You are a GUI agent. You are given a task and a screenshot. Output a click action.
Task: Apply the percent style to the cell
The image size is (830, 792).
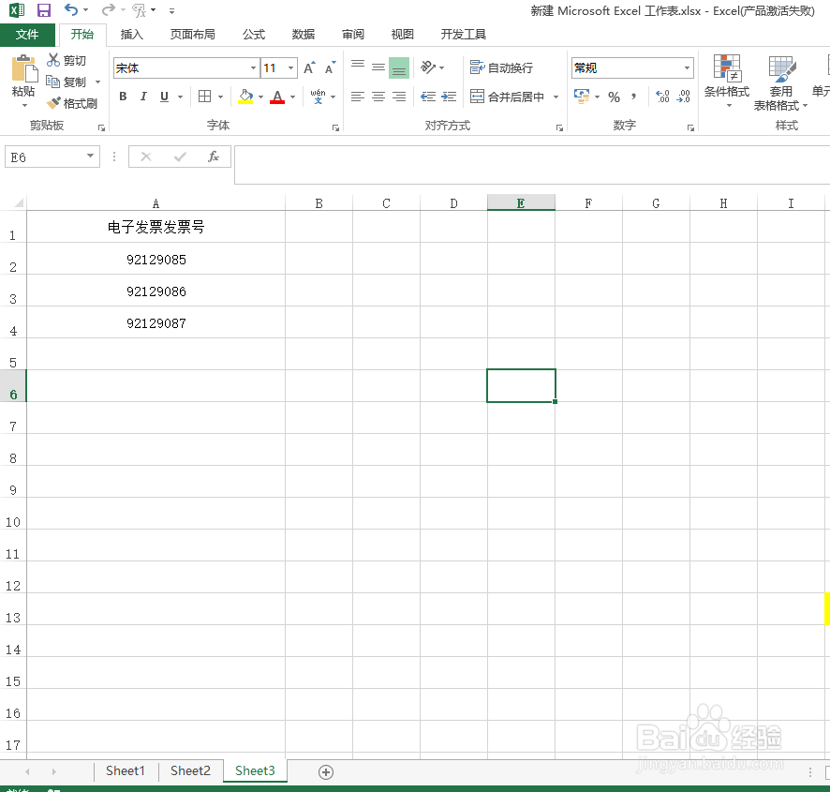coord(615,97)
